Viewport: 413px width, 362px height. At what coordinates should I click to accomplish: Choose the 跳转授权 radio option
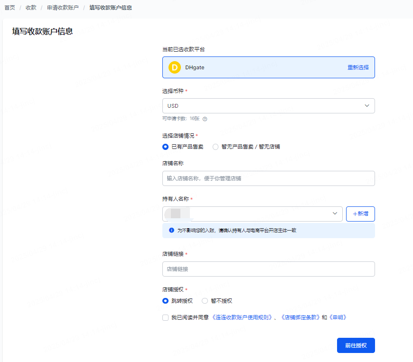click(x=166, y=301)
